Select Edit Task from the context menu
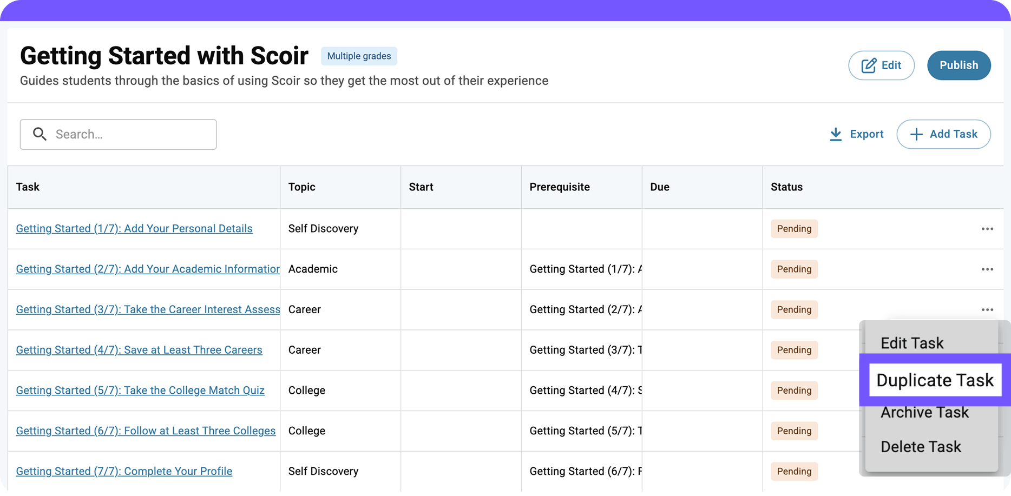 point(912,343)
